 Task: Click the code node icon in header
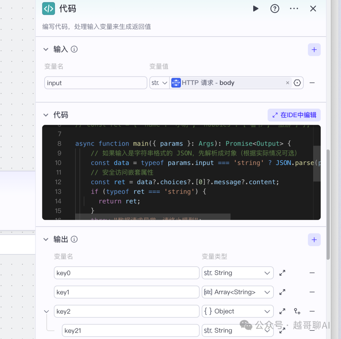pyautogui.click(x=49, y=9)
